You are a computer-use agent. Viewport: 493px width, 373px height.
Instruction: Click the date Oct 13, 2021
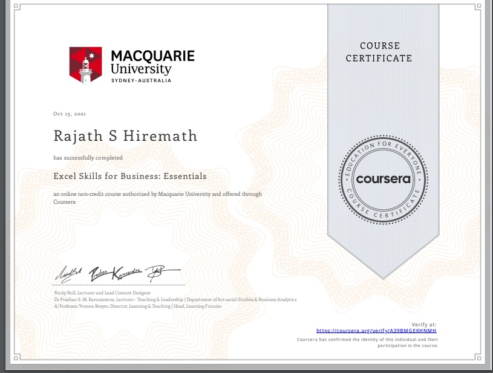(x=70, y=114)
